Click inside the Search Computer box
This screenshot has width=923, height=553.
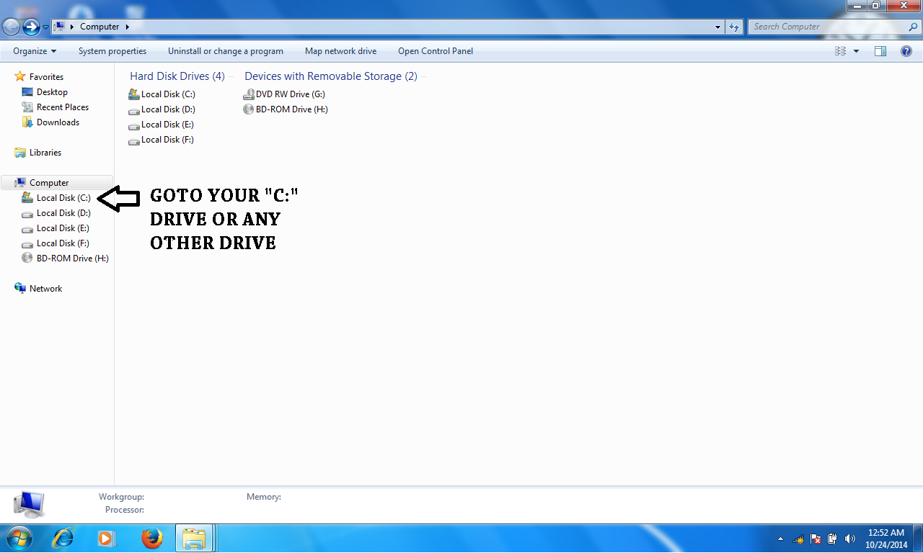click(815, 26)
